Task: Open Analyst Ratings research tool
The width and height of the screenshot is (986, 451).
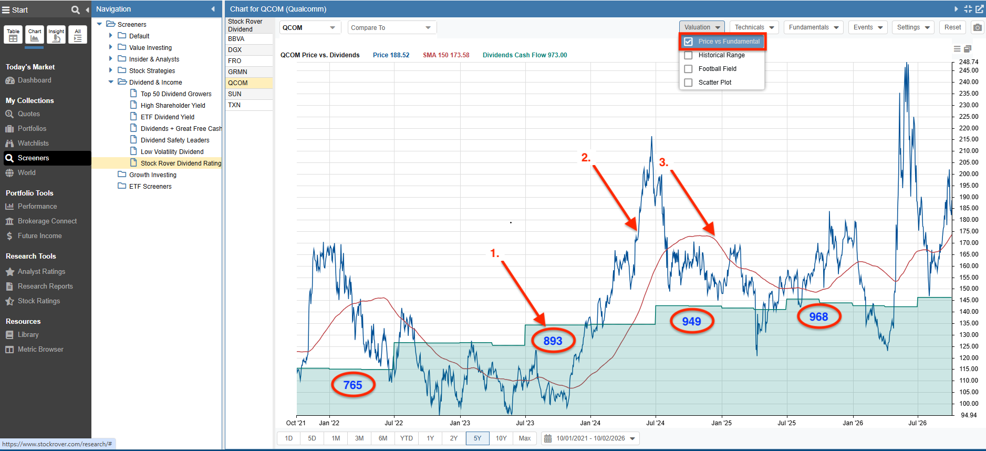Action: coord(41,272)
